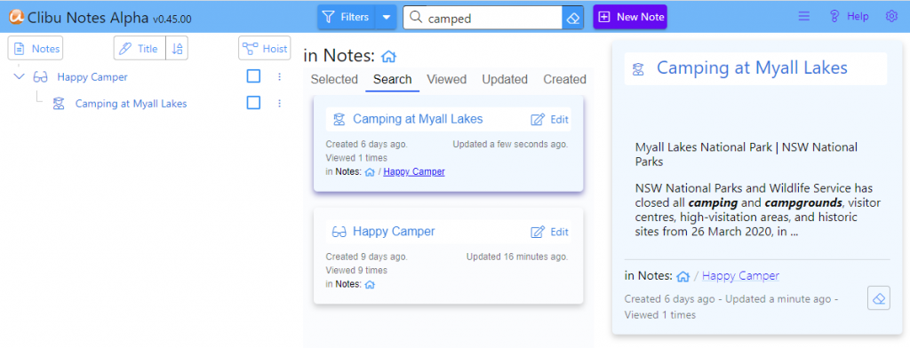Switch to the Updated tab
The height and width of the screenshot is (348, 910).
505,80
